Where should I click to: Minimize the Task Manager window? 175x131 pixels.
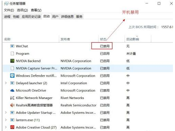(x=147, y=3)
